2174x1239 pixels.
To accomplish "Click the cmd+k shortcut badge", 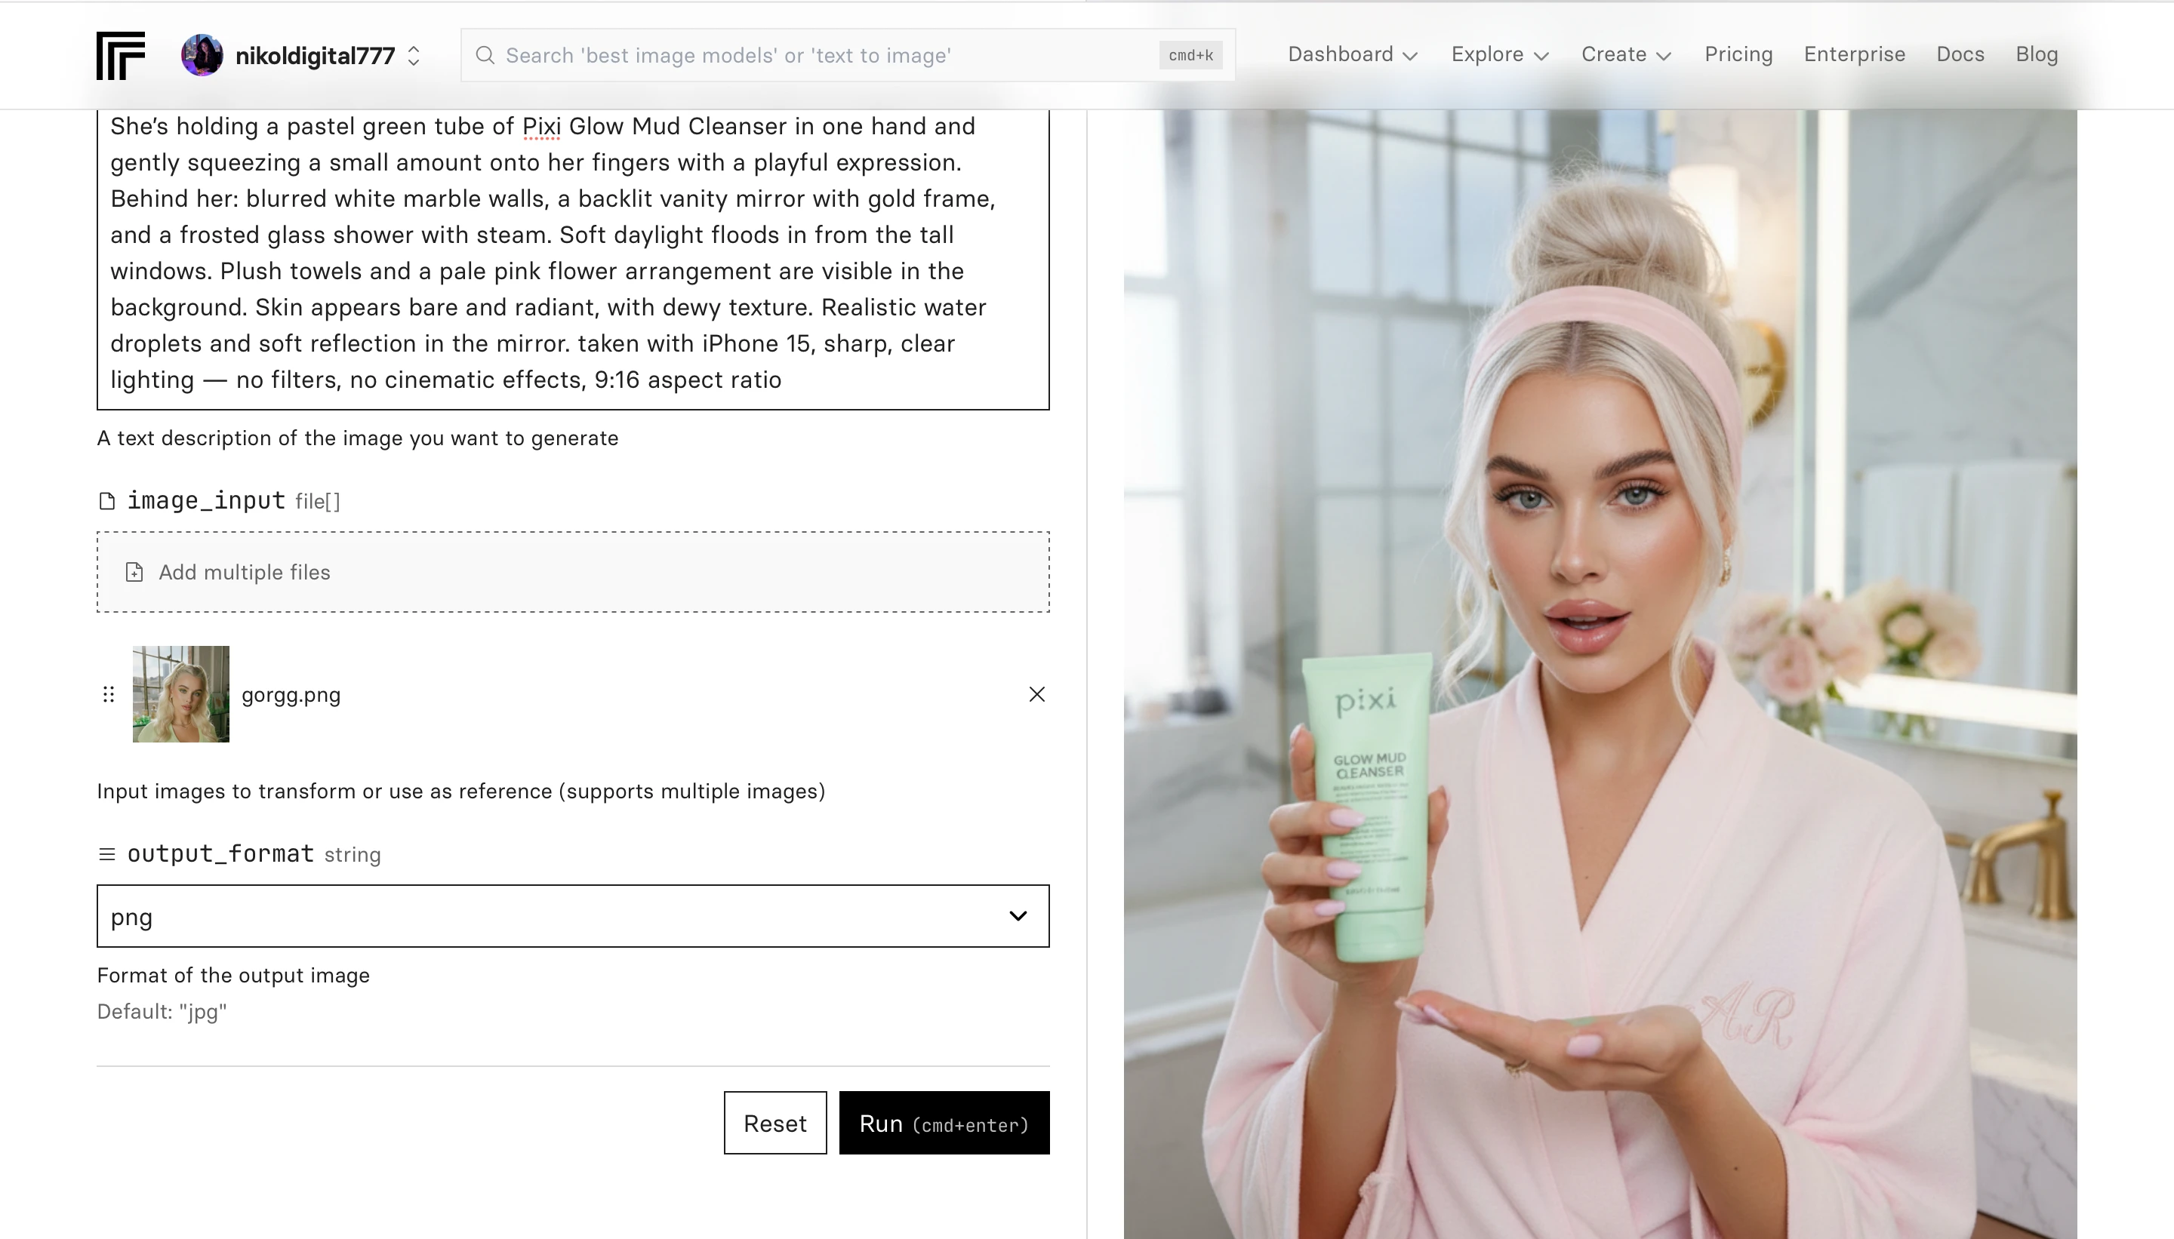I will click(1191, 55).
